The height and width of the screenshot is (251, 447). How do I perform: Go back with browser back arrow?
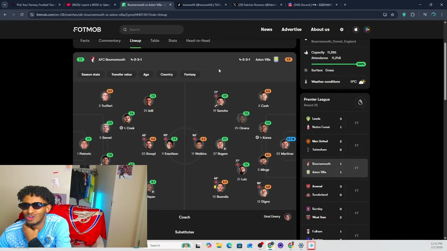5,15
